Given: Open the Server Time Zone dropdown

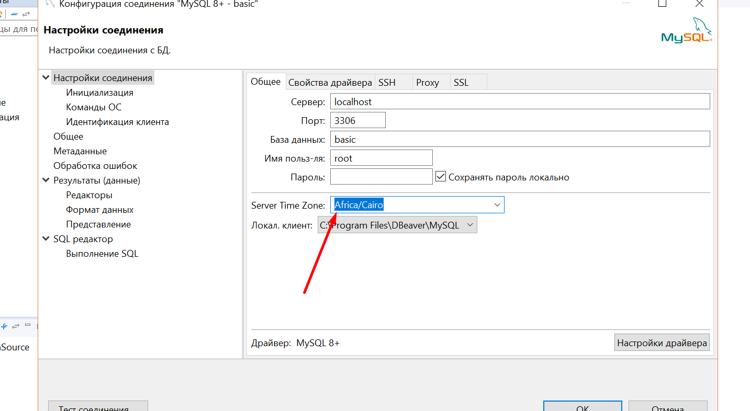Looking at the screenshot, I should (497, 205).
